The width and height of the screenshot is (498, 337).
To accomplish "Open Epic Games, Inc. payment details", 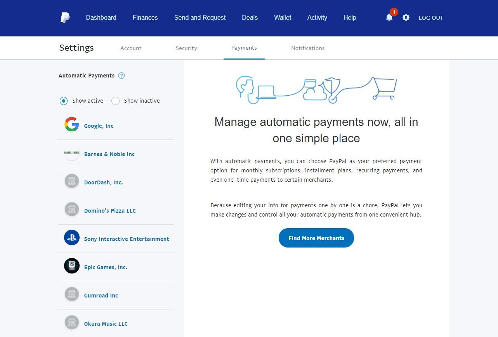I will [106, 267].
